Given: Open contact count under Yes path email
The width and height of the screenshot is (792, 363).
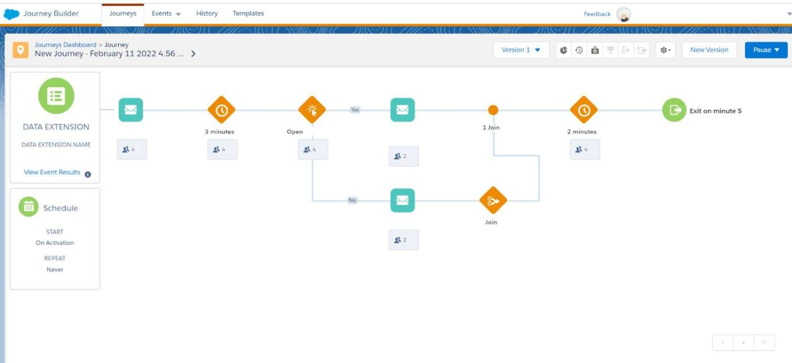Looking at the screenshot, I should [403, 156].
